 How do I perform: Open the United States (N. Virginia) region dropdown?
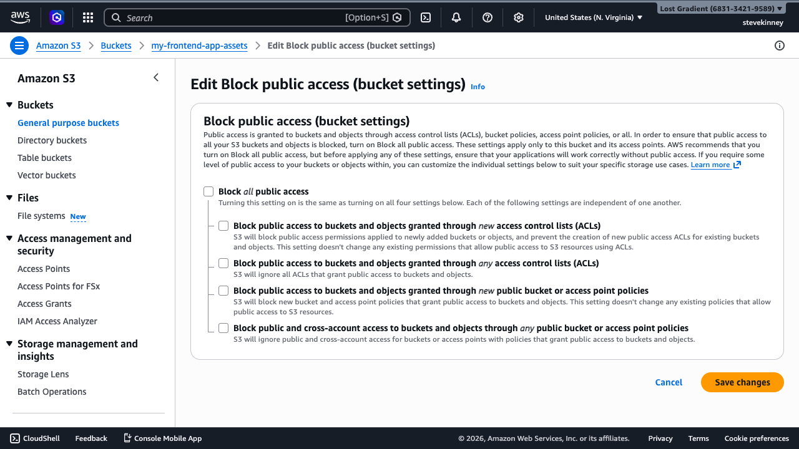coord(593,17)
